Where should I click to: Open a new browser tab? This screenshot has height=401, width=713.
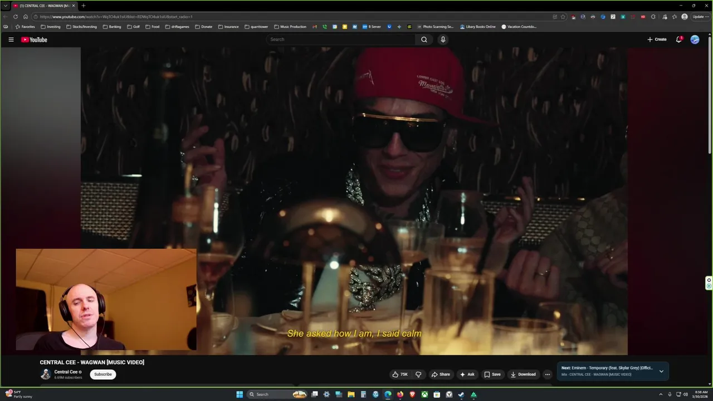(x=83, y=6)
